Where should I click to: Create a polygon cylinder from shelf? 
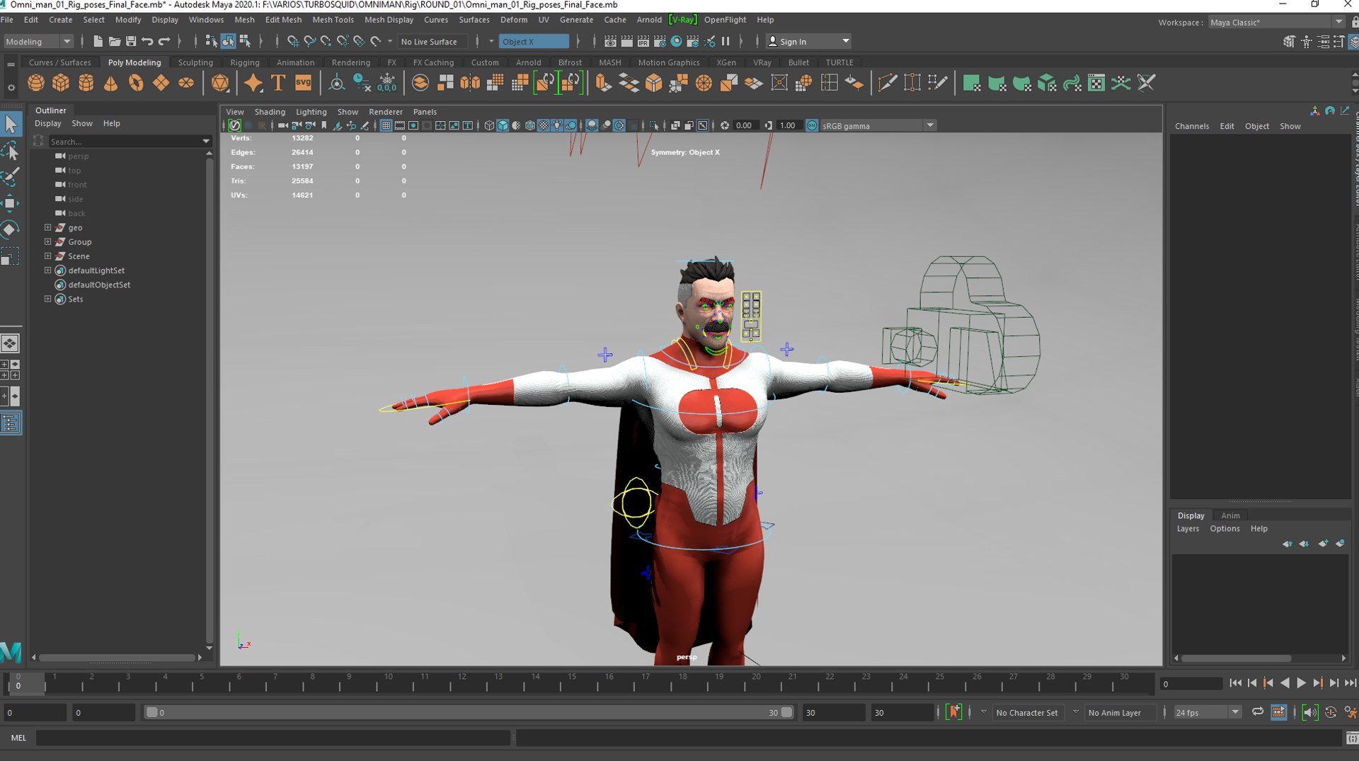coord(86,84)
